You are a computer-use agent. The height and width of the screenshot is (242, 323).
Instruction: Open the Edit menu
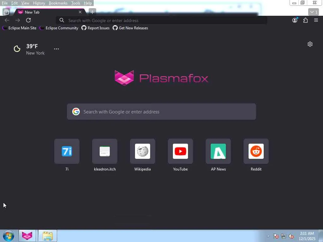pyautogui.click(x=14, y=3)
